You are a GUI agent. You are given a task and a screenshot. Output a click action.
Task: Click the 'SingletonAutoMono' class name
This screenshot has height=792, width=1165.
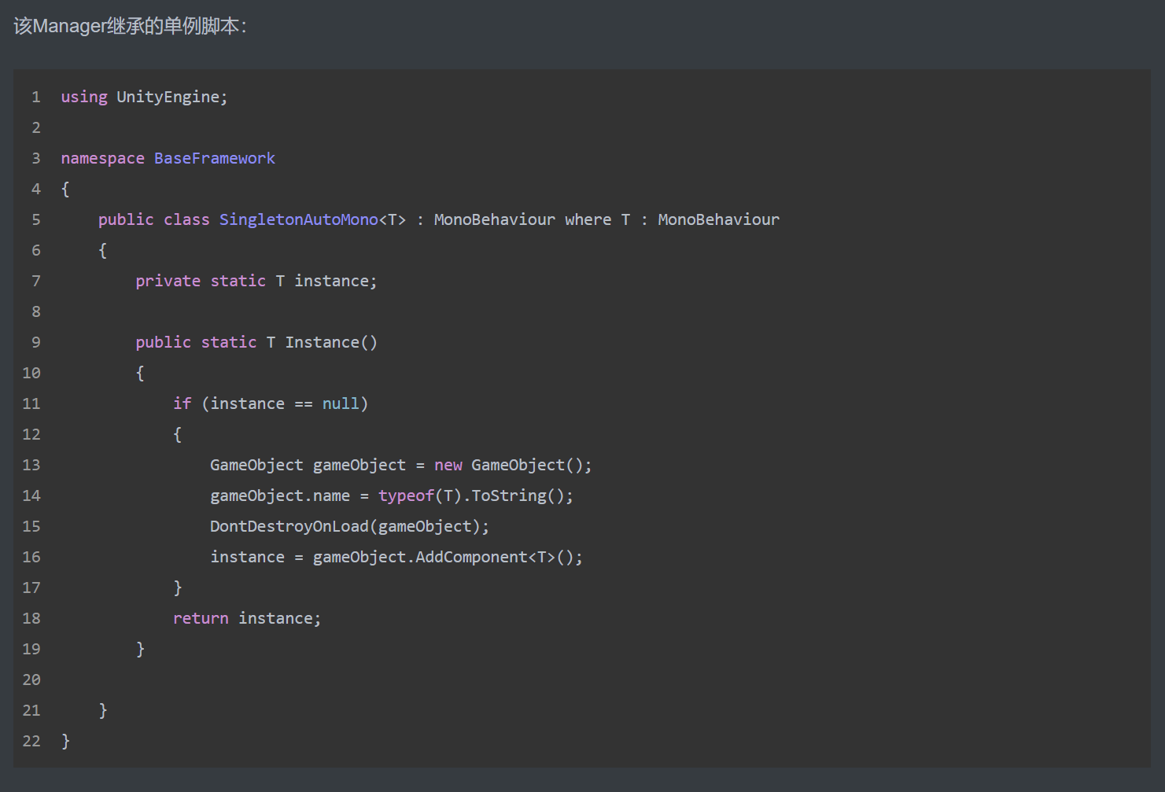(298, 219)
